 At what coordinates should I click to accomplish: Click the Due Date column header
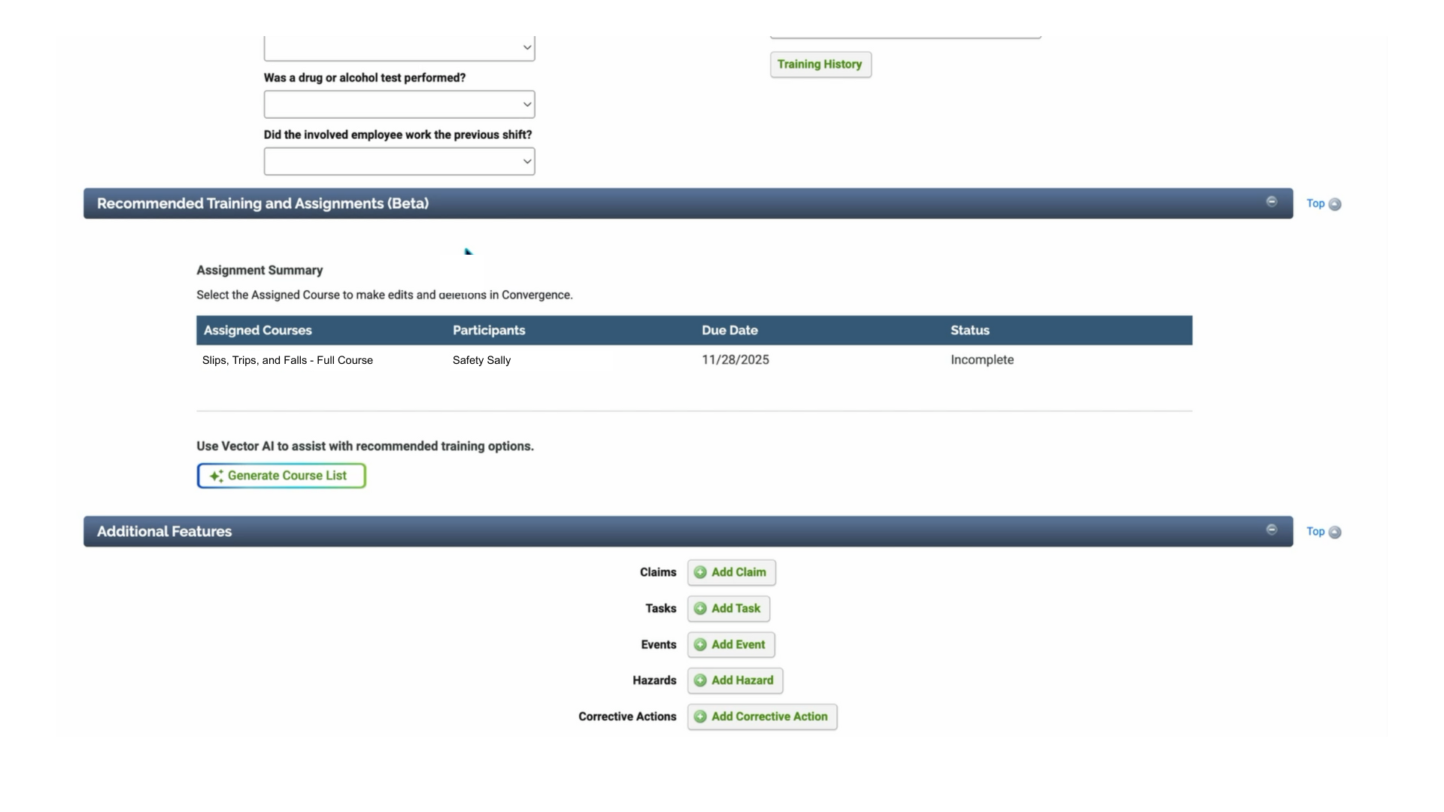coord(730,331)
